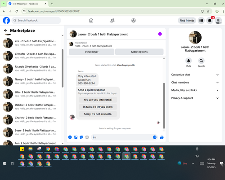Open the View buyer profile link
Image resolution: width=225 pixels, height=180 pixels.
point(126,65)
